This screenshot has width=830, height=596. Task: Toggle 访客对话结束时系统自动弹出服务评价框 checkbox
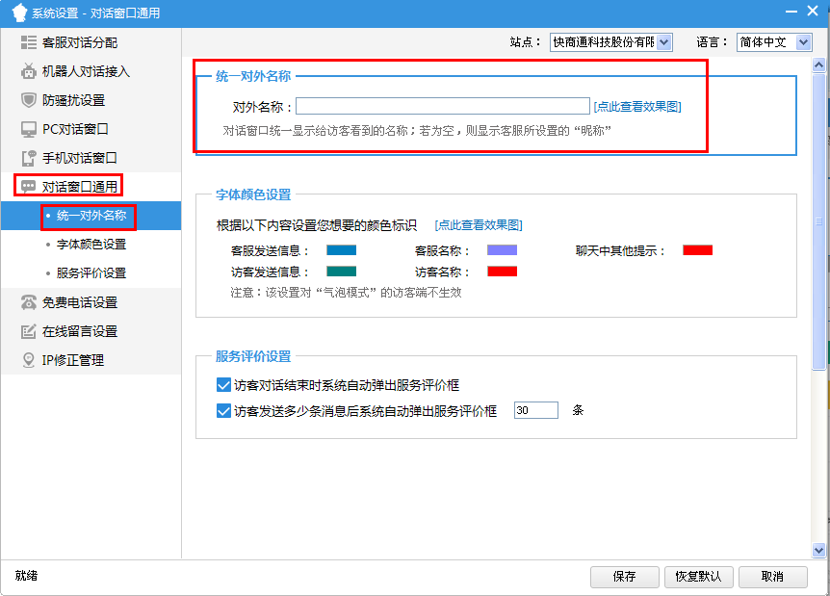(224, 385)
